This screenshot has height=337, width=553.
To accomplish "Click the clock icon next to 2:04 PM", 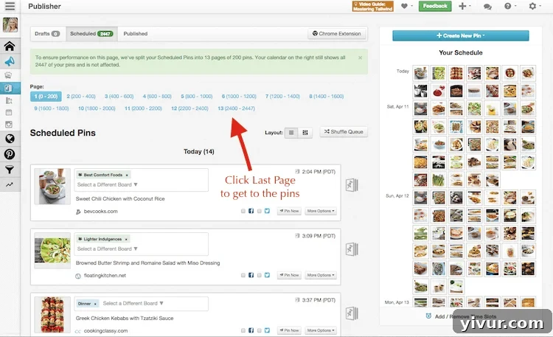I will [297, 172].
